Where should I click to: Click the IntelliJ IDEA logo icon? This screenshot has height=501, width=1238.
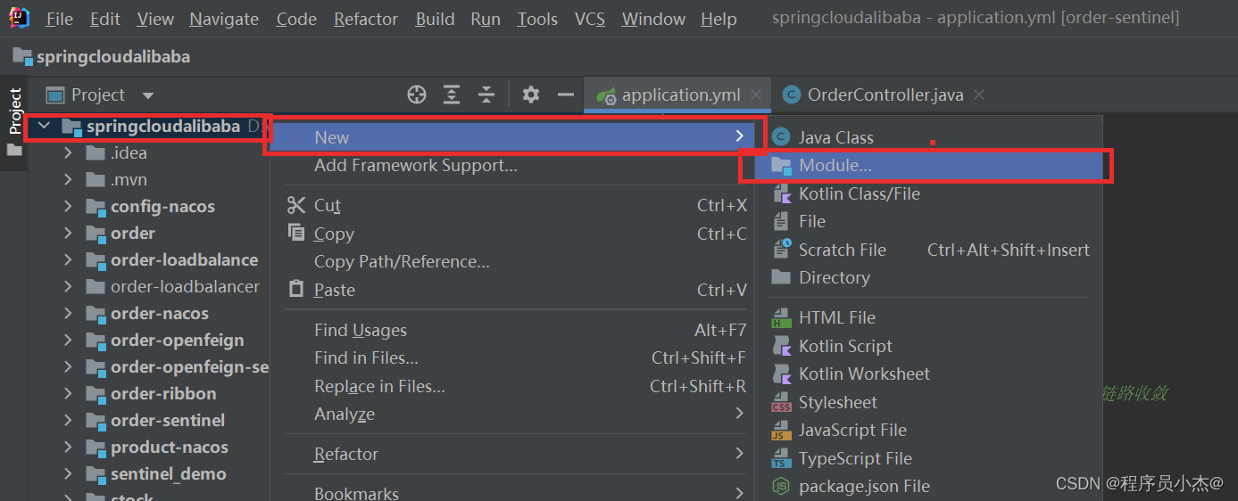tap(19, 18)
